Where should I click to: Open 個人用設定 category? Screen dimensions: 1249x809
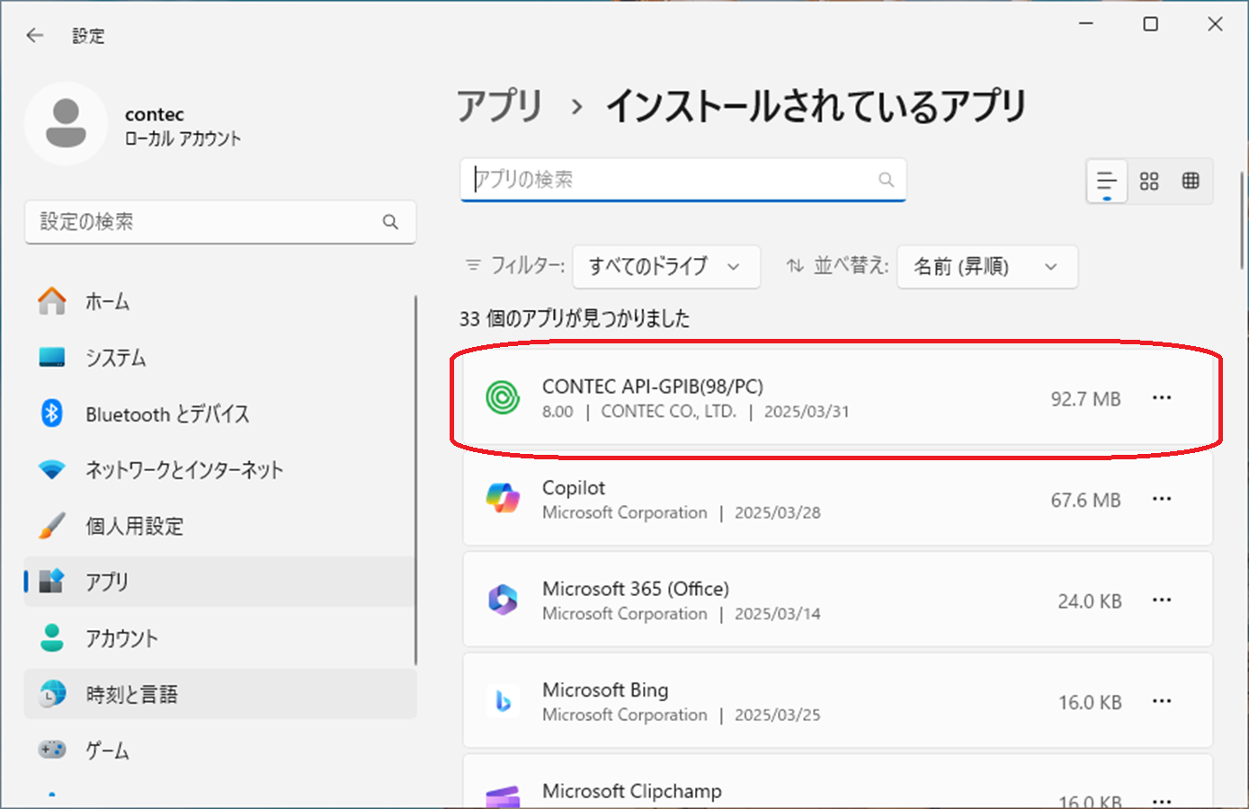click(x=220, y=526)
